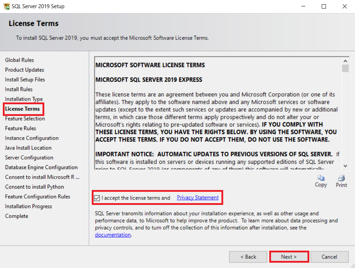Maximize the SQL Server 2019 Setup window
Viewport: 355px width, 268px height.
click(x=324, y=6)
